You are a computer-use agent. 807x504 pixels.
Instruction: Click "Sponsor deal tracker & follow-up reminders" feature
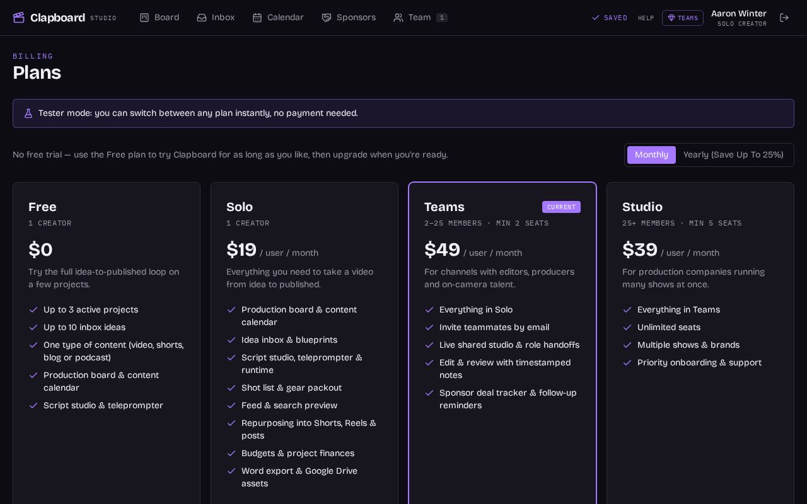(x=508, y=399)
